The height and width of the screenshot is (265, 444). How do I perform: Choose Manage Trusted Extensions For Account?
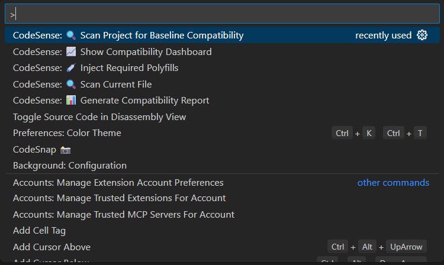pyautogui.click(x=222, y=198)
